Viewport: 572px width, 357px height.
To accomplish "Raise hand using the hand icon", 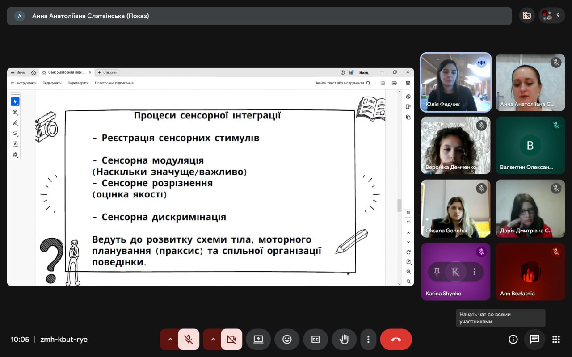I will coord(344,339).
